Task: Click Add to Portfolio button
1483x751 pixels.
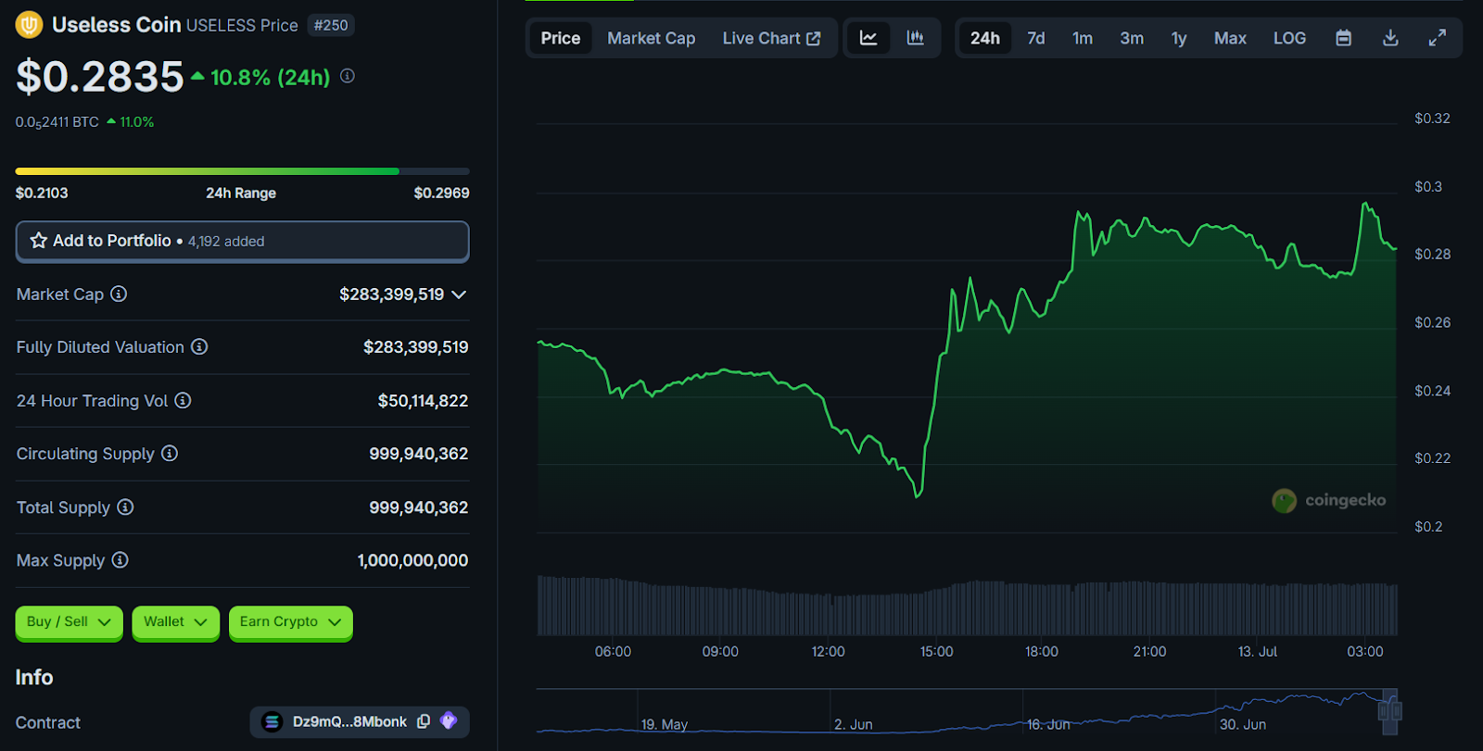Action: click(x=243, y=241)
